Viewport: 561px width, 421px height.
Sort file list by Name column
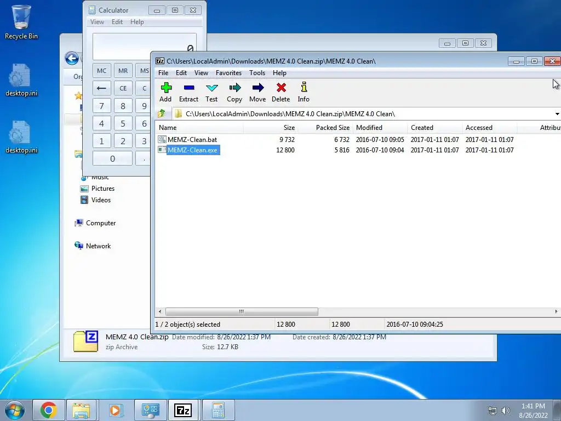[199, 127]
